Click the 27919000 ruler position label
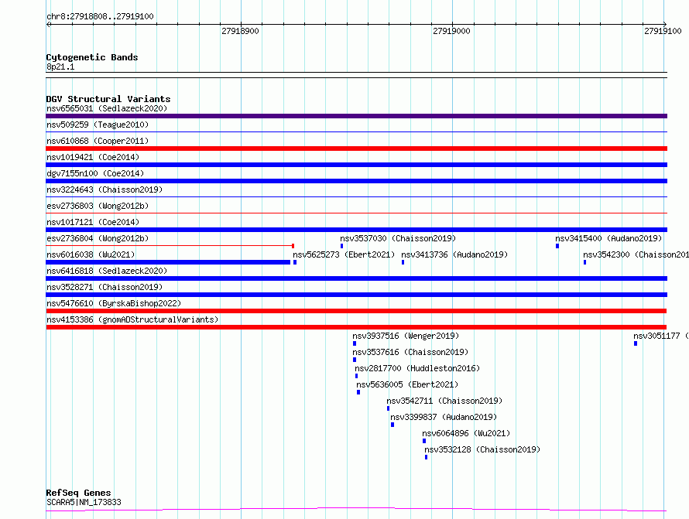The width and height of the screenshot is (689, 519). tap(451, 31)
